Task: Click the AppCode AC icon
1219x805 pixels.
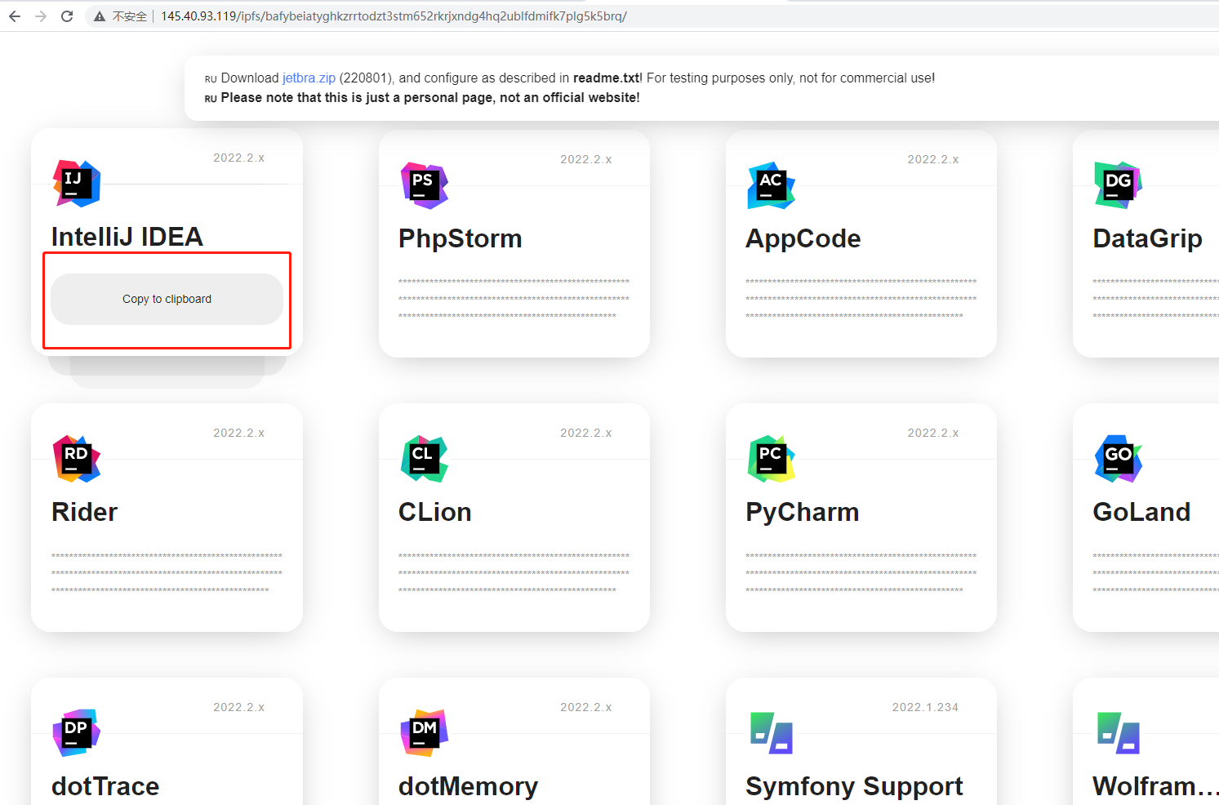Action: click(772, 185)
